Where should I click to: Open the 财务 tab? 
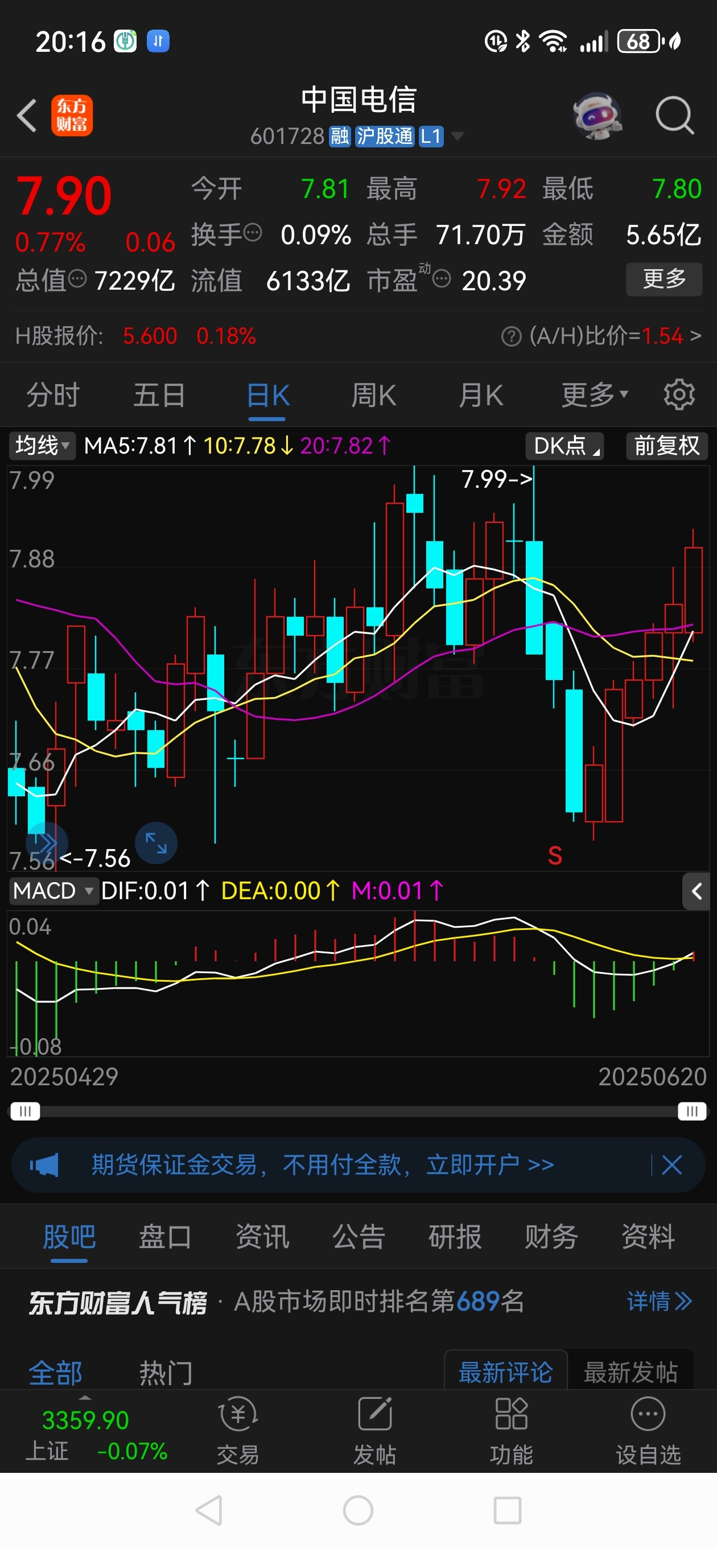pos(551,1237)
